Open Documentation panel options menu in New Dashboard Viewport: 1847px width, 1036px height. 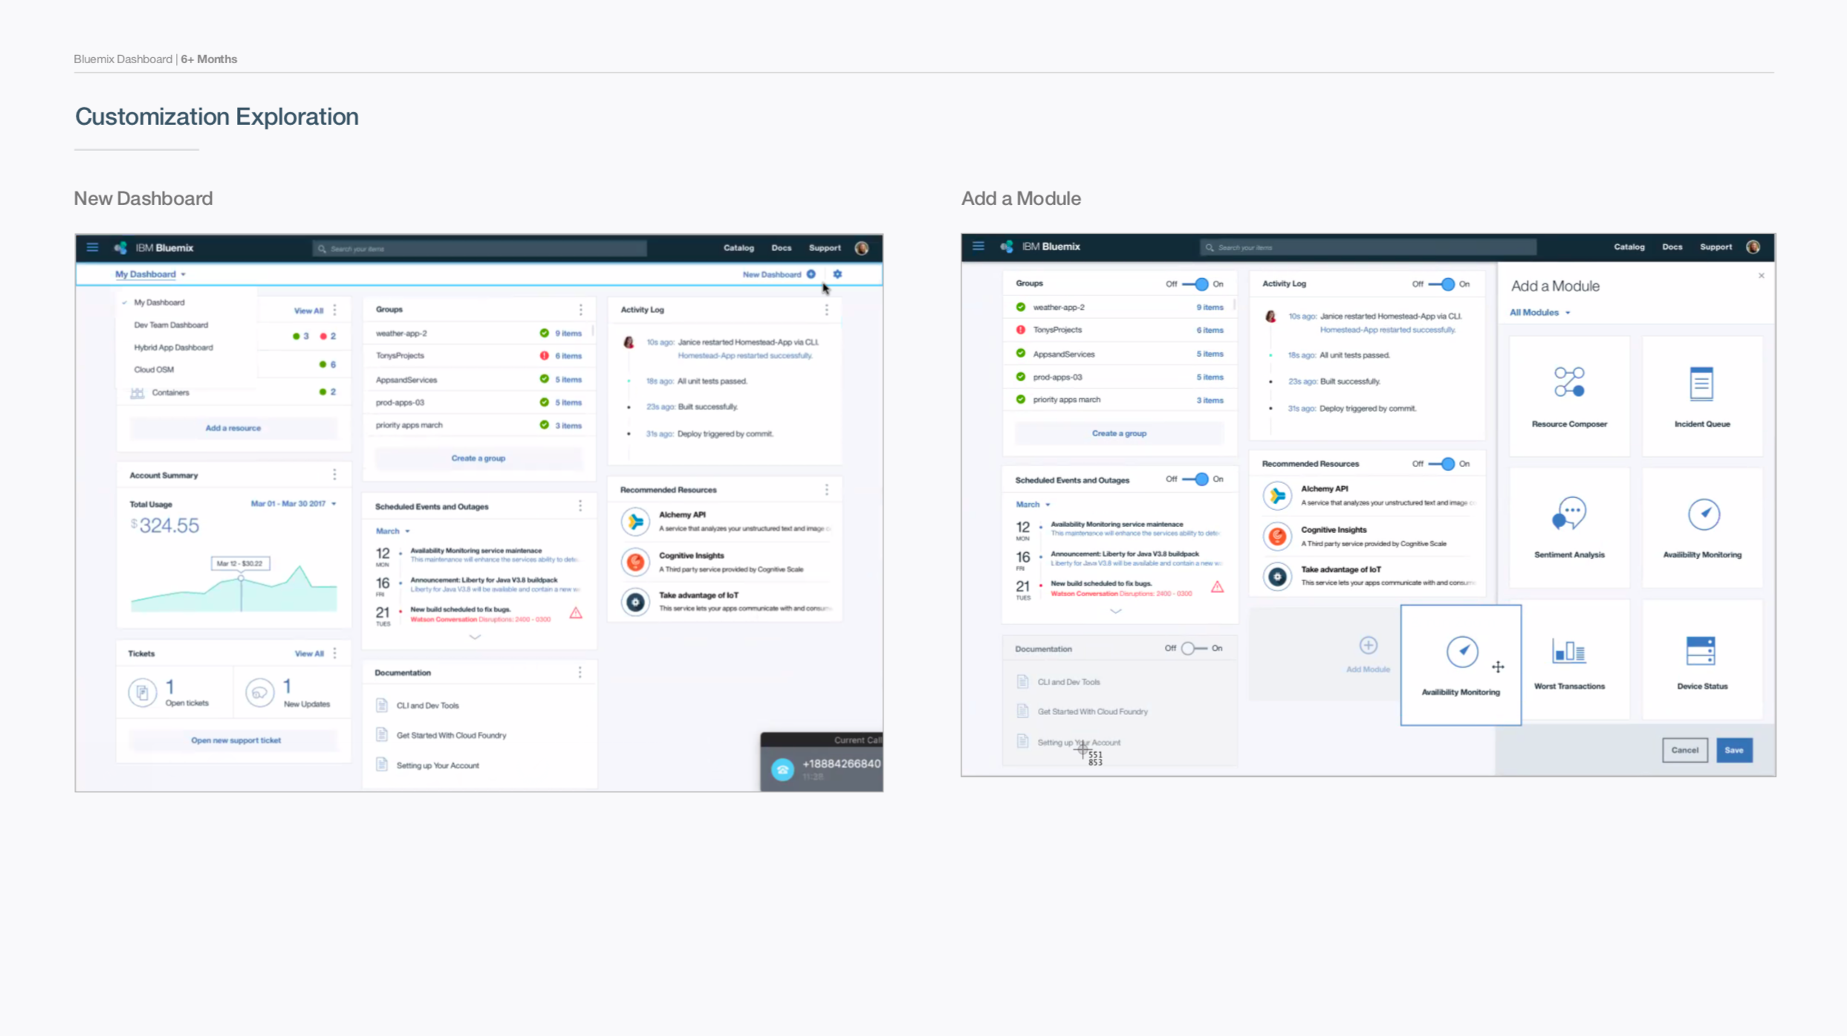click(580, 673)
